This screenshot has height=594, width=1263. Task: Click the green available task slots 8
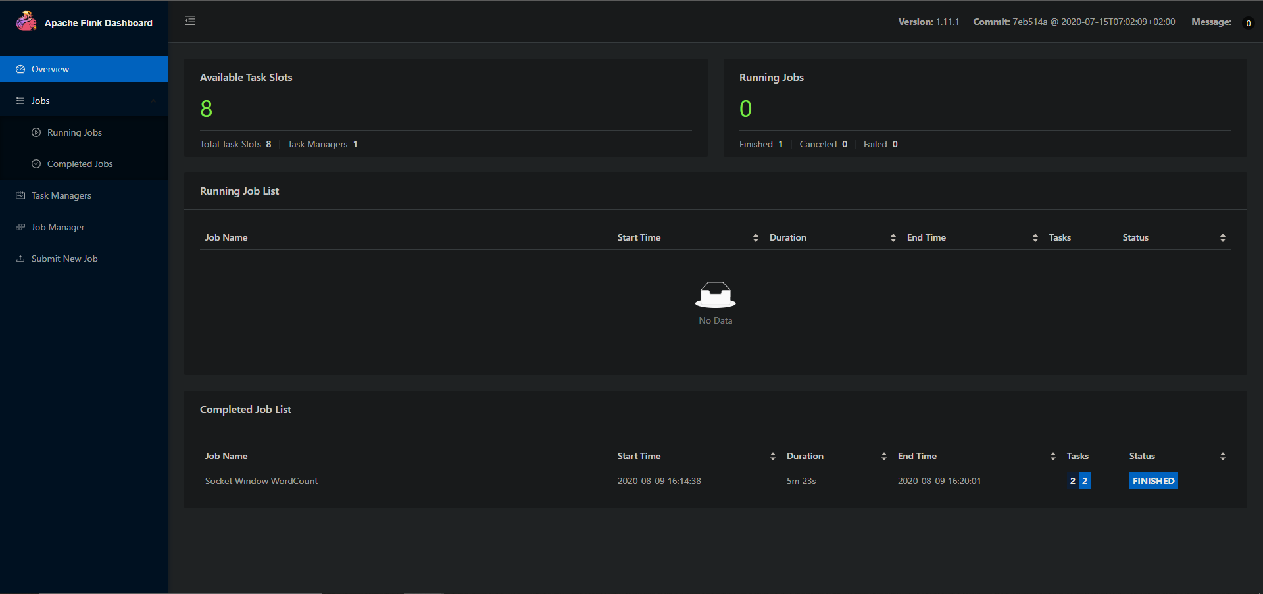[206, 109]
